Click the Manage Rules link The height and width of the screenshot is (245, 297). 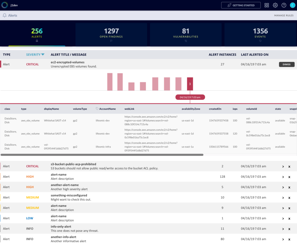(284, 15)
